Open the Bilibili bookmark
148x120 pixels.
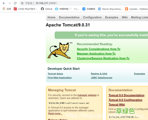(x=67, y=9)
